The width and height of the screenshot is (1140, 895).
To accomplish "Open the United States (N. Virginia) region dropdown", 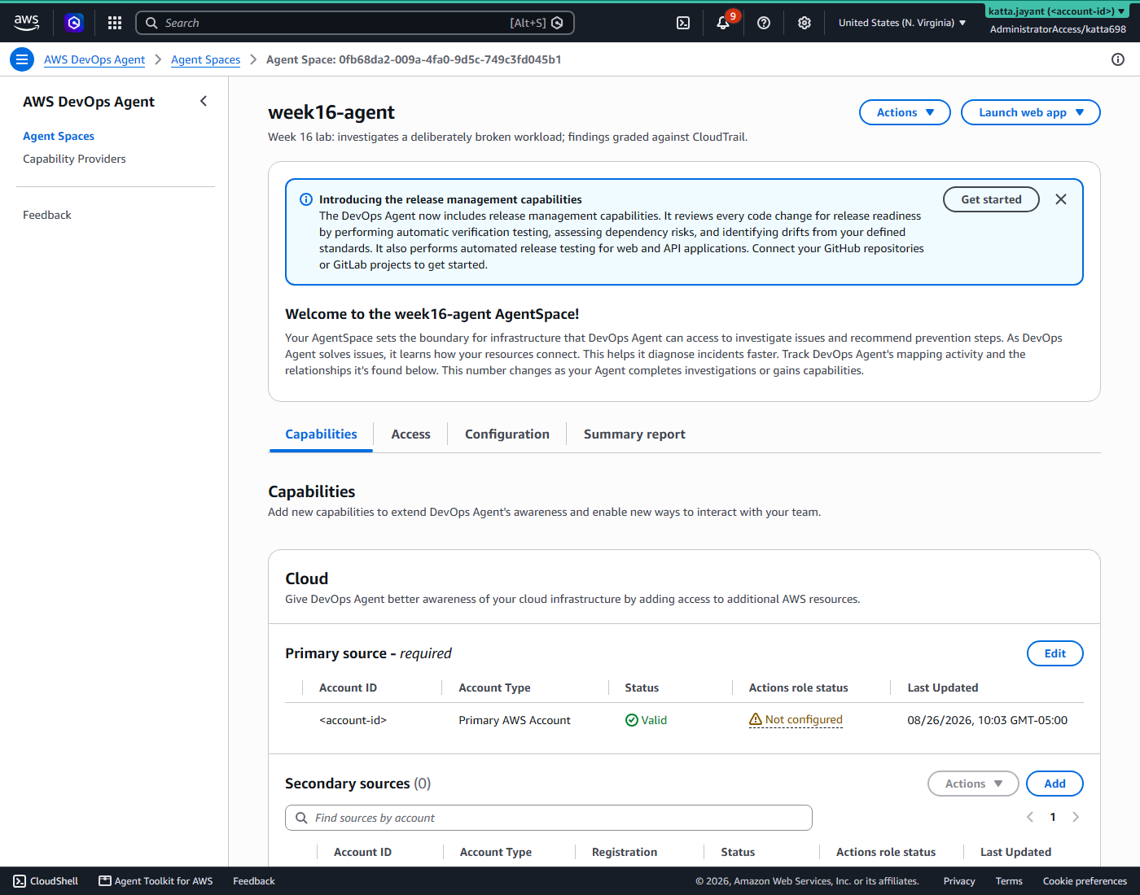I will point(902,23).
